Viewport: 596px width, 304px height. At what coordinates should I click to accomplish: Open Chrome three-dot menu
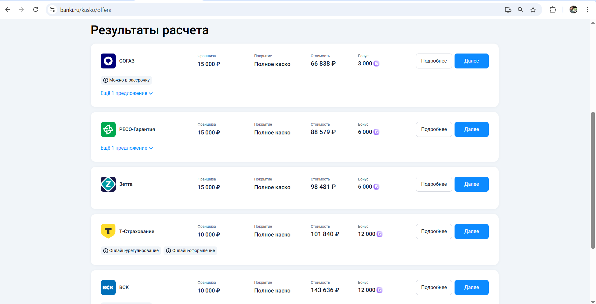[587, 10]
